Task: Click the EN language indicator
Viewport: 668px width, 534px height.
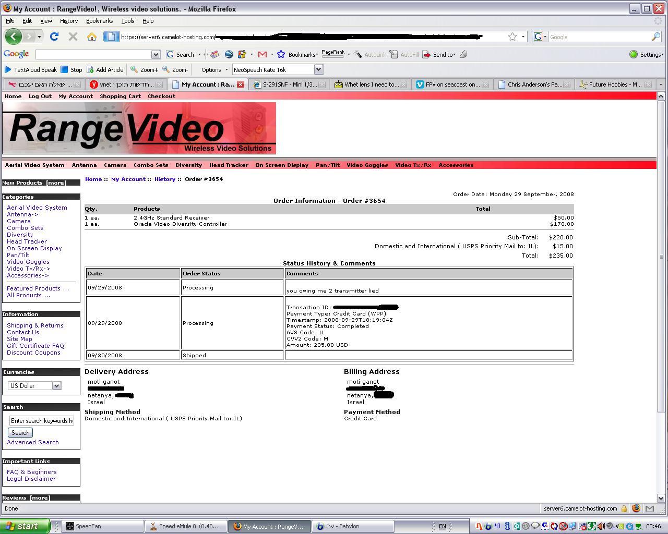Action: coord(442,526)
